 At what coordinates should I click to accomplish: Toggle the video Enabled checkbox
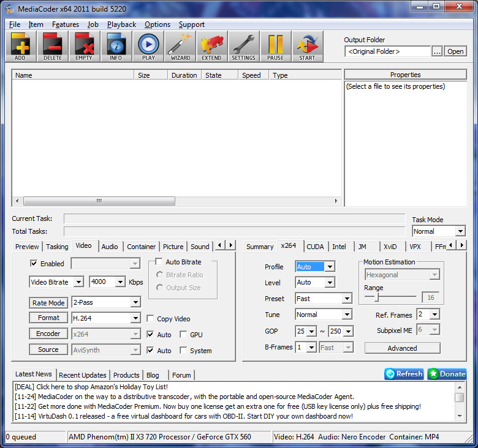point(34,263)
